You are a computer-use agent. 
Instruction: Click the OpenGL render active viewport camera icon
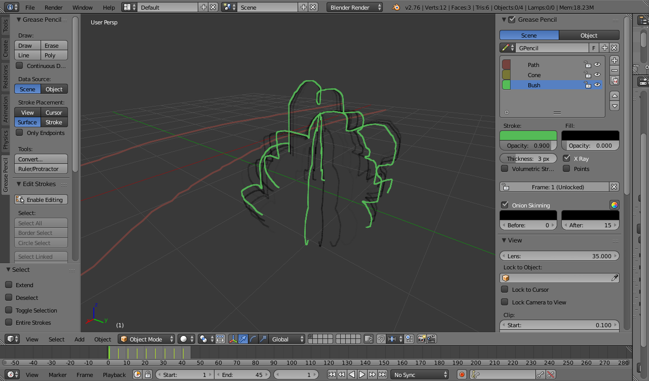[421, 339]
